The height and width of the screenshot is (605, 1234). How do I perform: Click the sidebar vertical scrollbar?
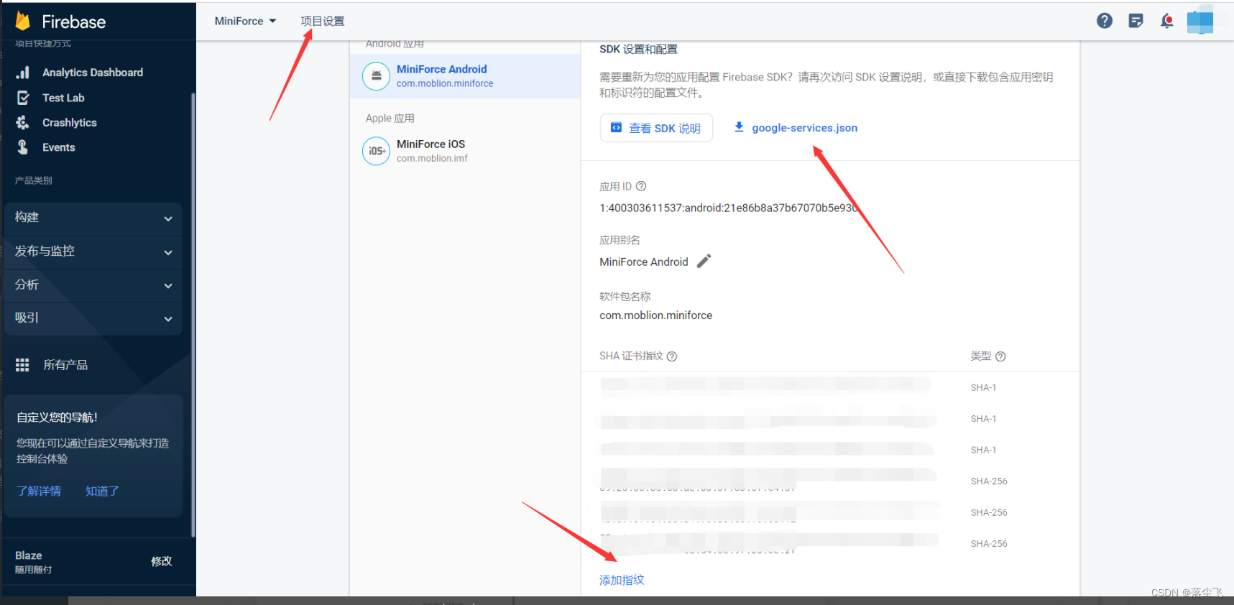(x=193, y=314)
